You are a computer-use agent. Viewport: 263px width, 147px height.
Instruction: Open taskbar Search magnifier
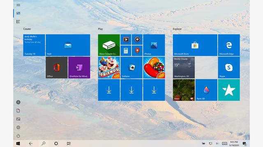tap(44, 143)
